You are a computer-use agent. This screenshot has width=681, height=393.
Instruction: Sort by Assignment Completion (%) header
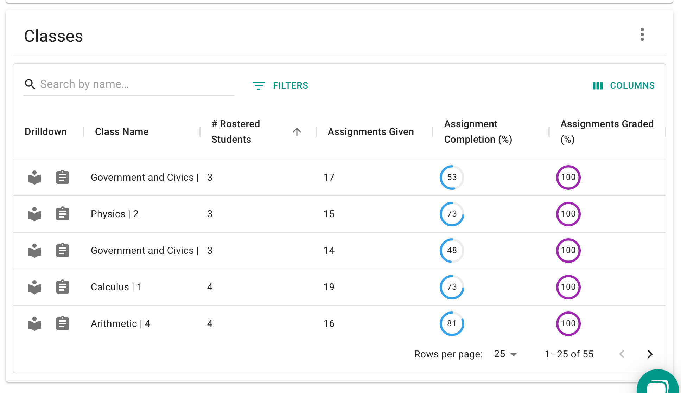(x=478, y=132)
